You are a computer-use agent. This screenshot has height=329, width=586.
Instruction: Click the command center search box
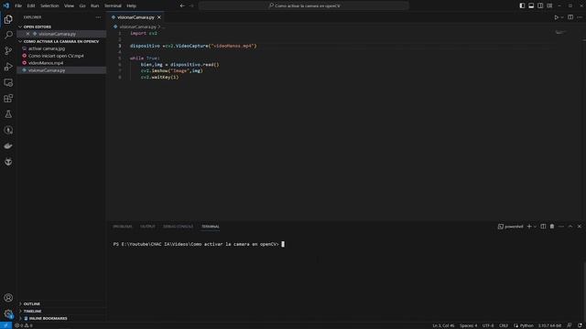click(304, 5)
